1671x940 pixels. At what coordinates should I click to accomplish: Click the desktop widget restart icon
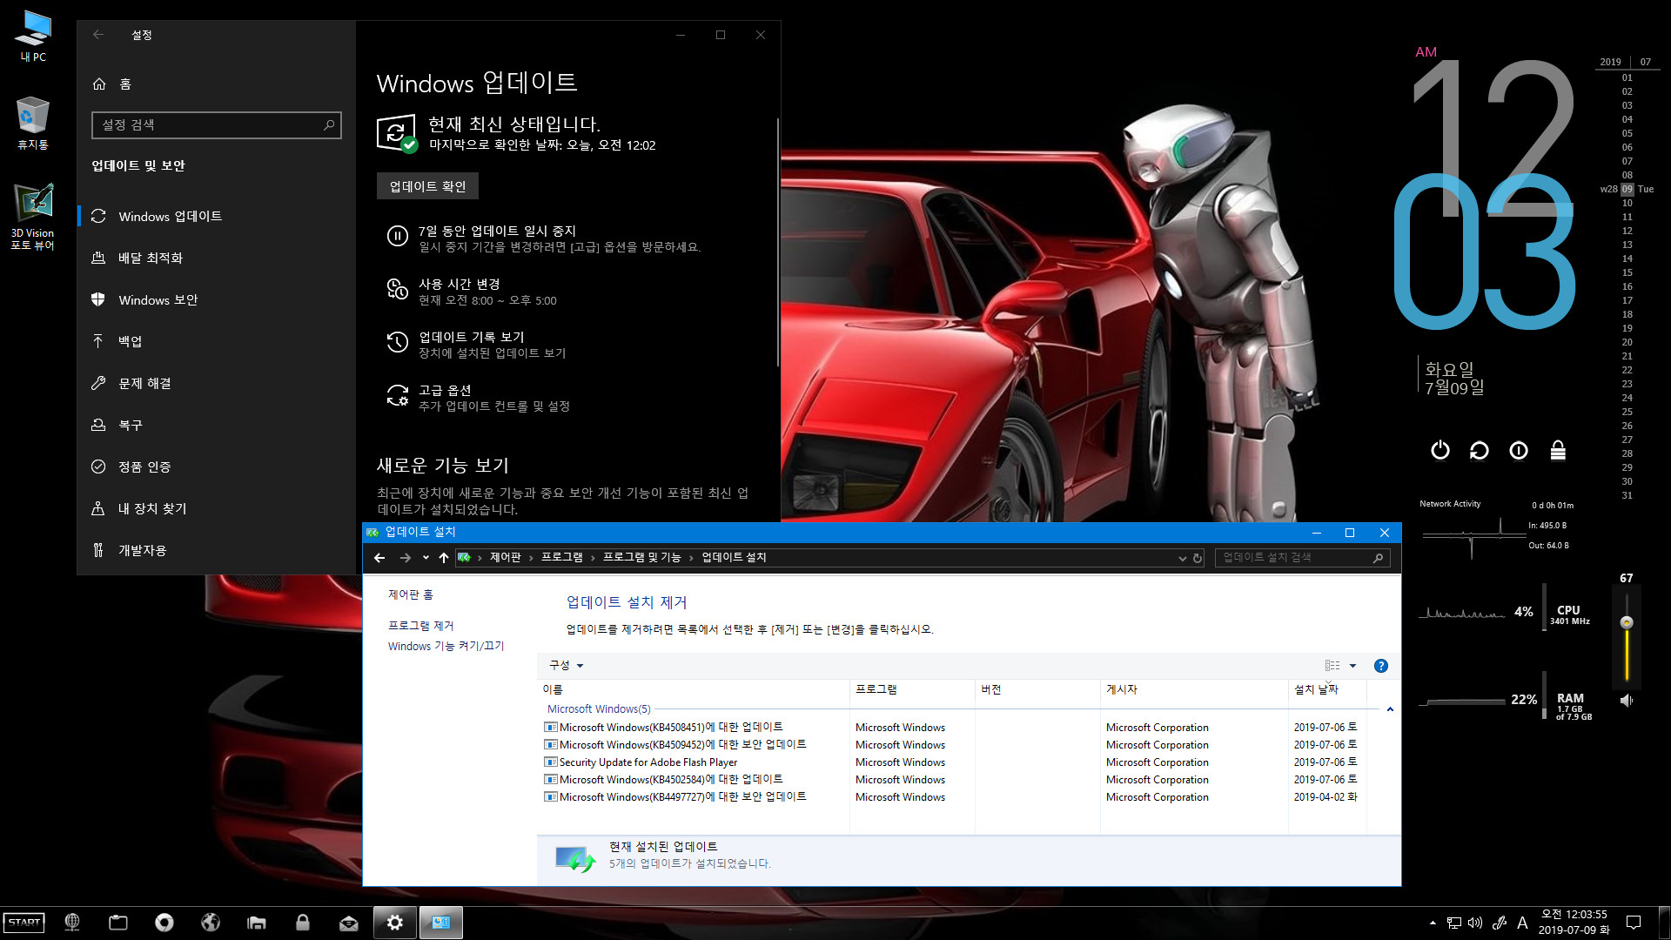pos(1479,450)
